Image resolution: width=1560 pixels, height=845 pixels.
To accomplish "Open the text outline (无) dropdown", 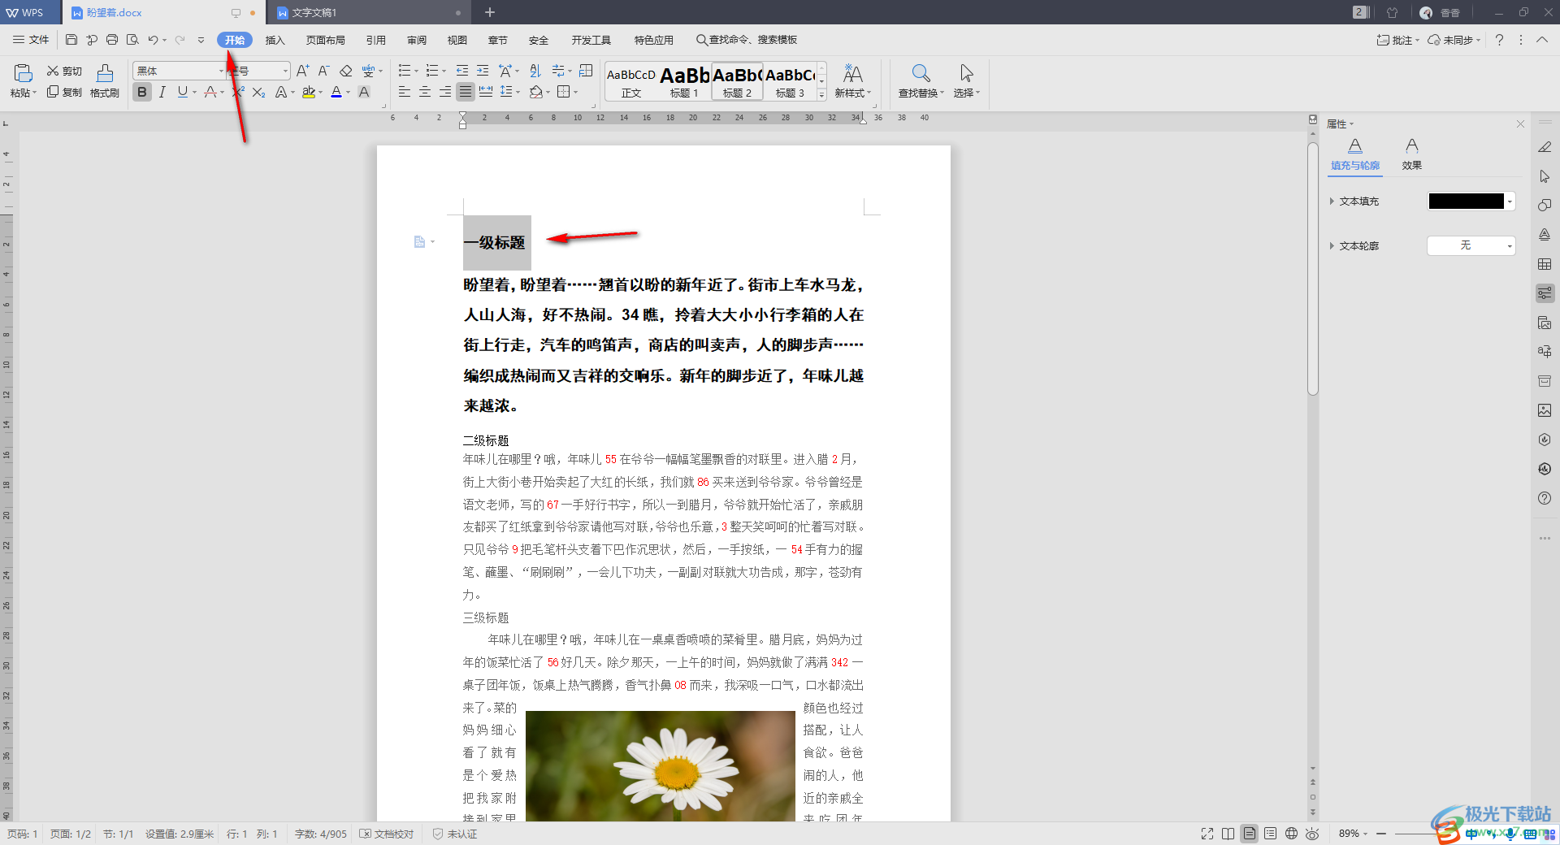I will [1510, 245].
